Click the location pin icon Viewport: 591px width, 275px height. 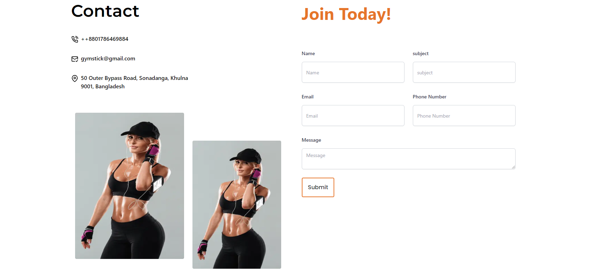75,79
